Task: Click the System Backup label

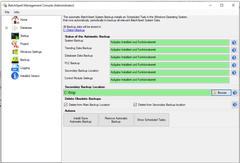Action: coord(74,41)
